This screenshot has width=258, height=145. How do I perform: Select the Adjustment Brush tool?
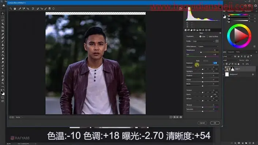[x=46, y=9]
